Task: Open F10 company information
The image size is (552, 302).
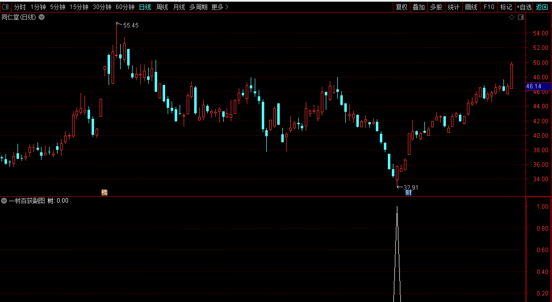Action: coord(489,7)
